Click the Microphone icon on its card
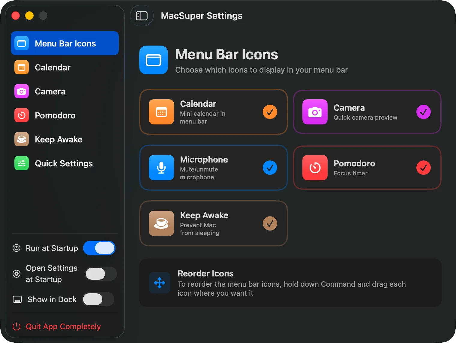The width and height of the screenshot is (456, 343). (161, 168)
